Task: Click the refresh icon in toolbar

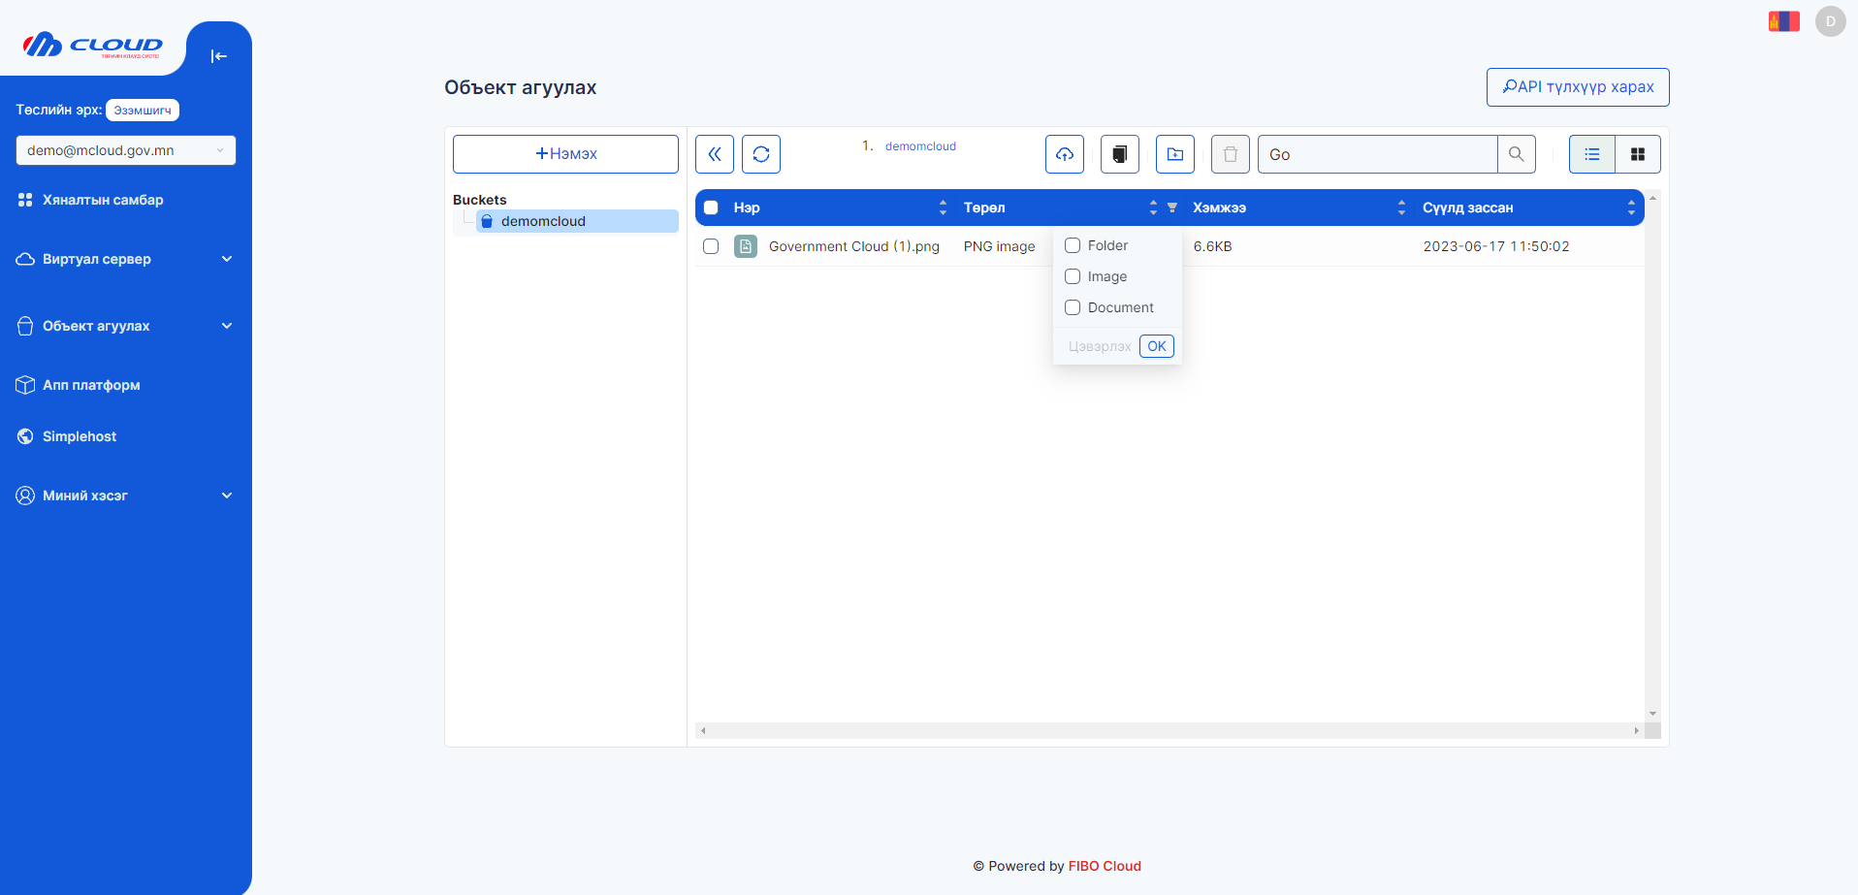Action: pyautogui.click(x=760, y=154)
